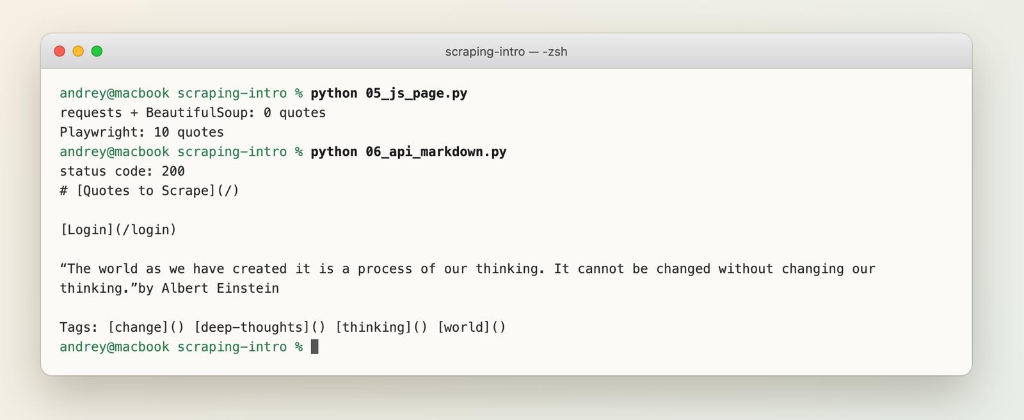The height and width of the screenshot is (420, 1024).
Task: Click the command 'python 06_api_markdown.py'
Action: 408,152
